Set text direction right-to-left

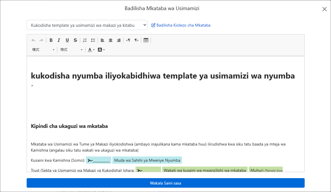pyautogui.click(x=137, y=40)
